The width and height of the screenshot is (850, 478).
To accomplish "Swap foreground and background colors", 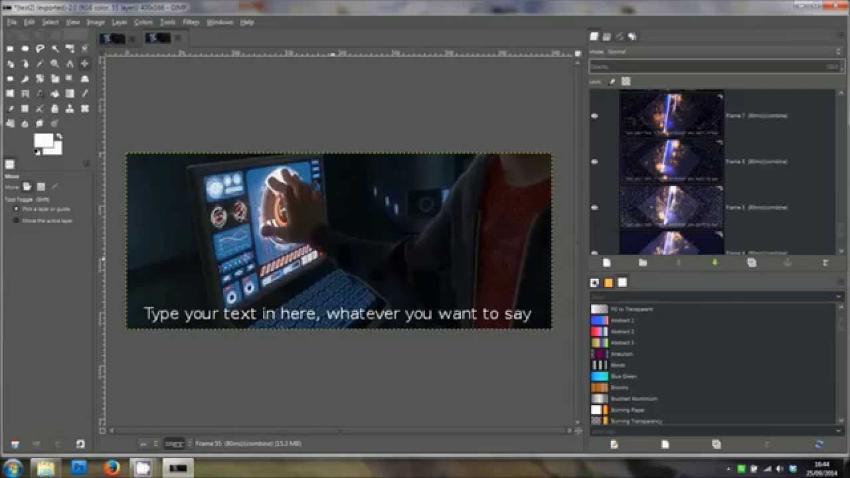I will click(58, 136).
